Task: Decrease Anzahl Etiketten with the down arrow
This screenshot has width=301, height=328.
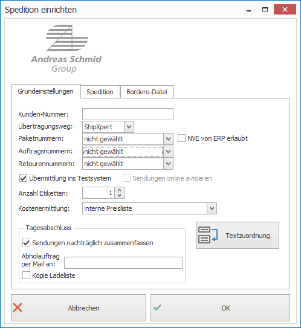Action: point(119,195)
